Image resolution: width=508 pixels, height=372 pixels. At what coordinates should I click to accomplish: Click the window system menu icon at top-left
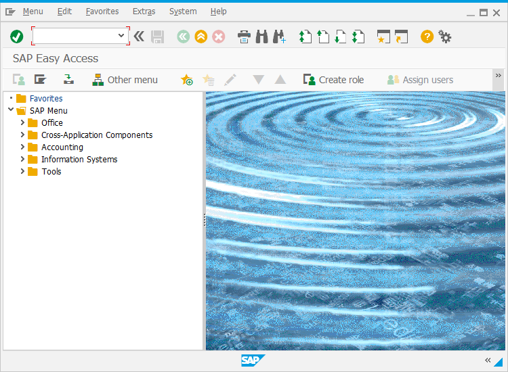(x=10, y=12)
